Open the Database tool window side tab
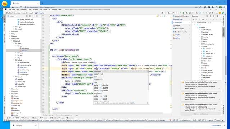 223,33
